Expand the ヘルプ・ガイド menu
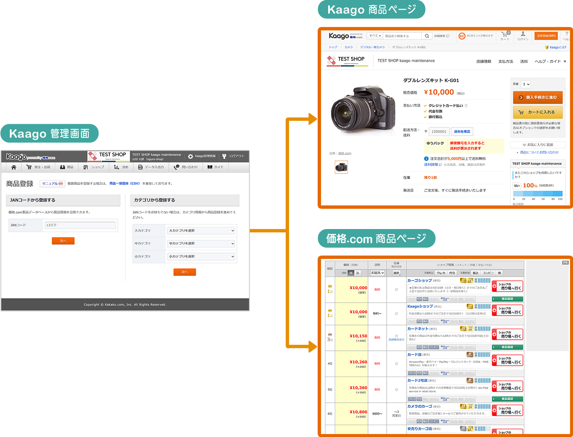573x437 pixels. pyautogui.click(x=550, y=61)
